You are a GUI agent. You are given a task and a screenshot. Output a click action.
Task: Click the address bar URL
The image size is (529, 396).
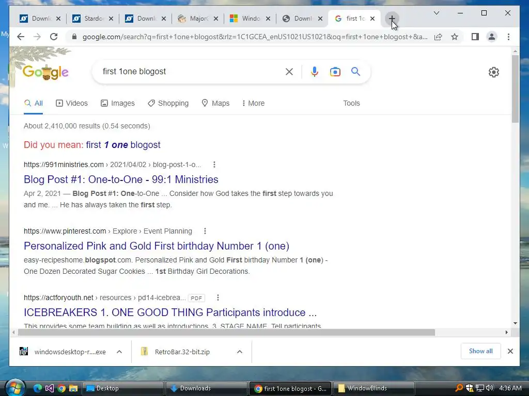[255, 37]
